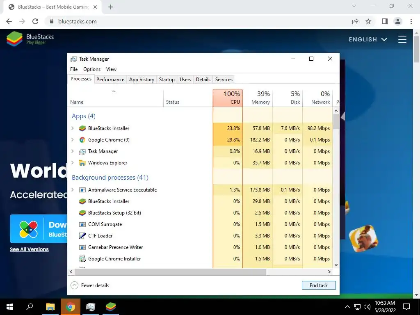Click the Antimalware Service Executable icon
The image size is (420, 315).
pos(82,190)
